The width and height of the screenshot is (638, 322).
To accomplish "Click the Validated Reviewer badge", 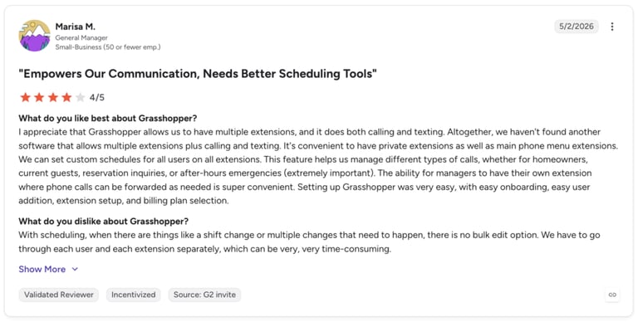I will coord(59,295).
